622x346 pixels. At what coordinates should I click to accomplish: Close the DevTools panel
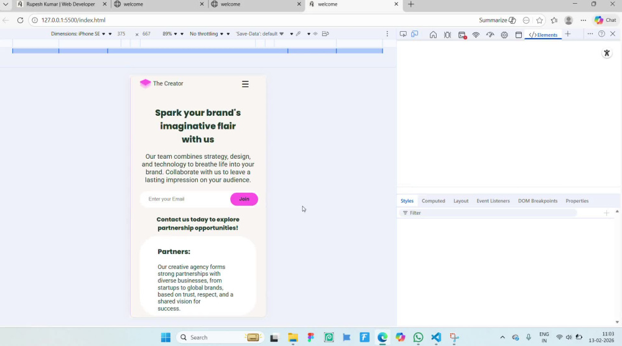[x=613, y=34]
